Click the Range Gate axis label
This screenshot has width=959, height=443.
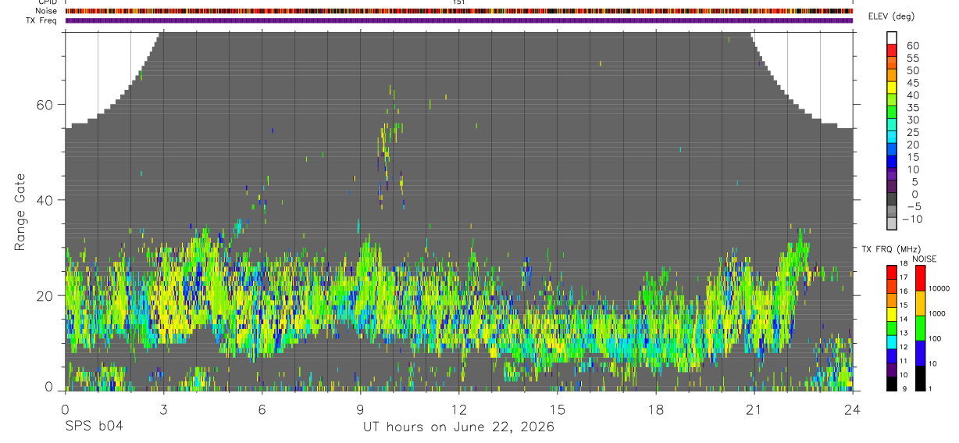[x=20, y=212]
